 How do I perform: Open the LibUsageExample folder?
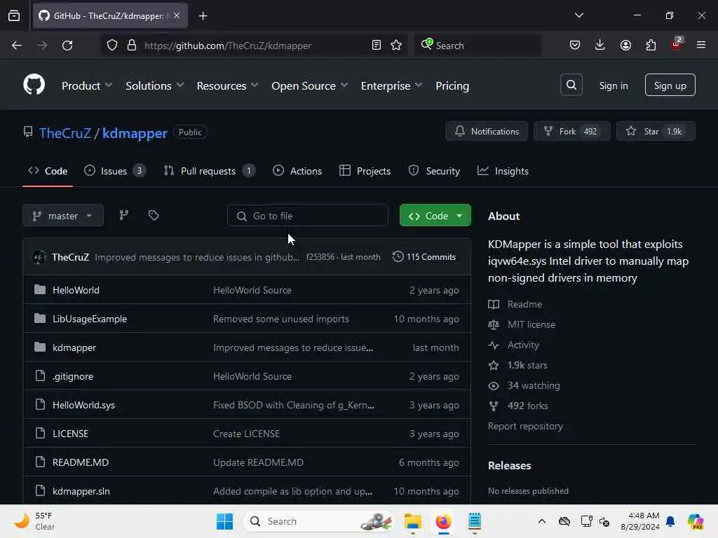point(90,319)
